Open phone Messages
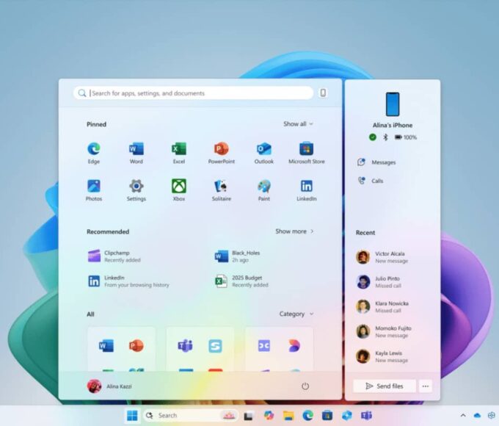This screenshot has height=426, width=499. pos(376,162)
